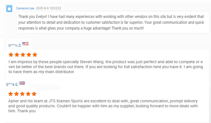Click the US flag beside K***n Z.
This screenshot has height=123, width=211.
(x=25, y=44)
